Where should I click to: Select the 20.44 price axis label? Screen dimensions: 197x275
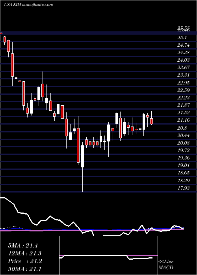coord(184,136)
